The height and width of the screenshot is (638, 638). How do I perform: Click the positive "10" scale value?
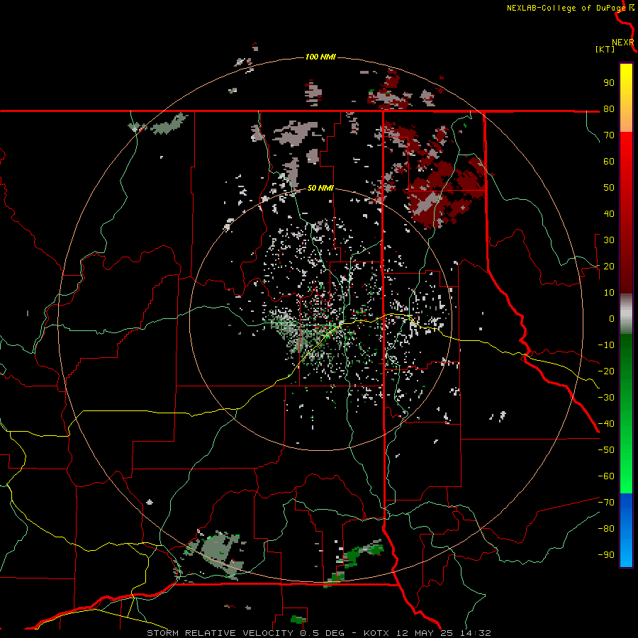609,293
